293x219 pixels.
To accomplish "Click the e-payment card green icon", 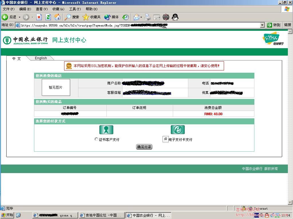I will click(178, 130).
